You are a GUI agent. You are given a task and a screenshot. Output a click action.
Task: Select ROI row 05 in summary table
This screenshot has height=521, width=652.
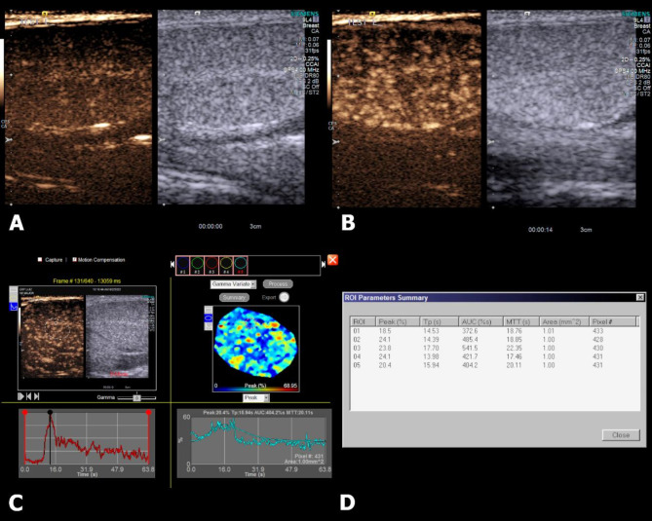pos(493,365)
